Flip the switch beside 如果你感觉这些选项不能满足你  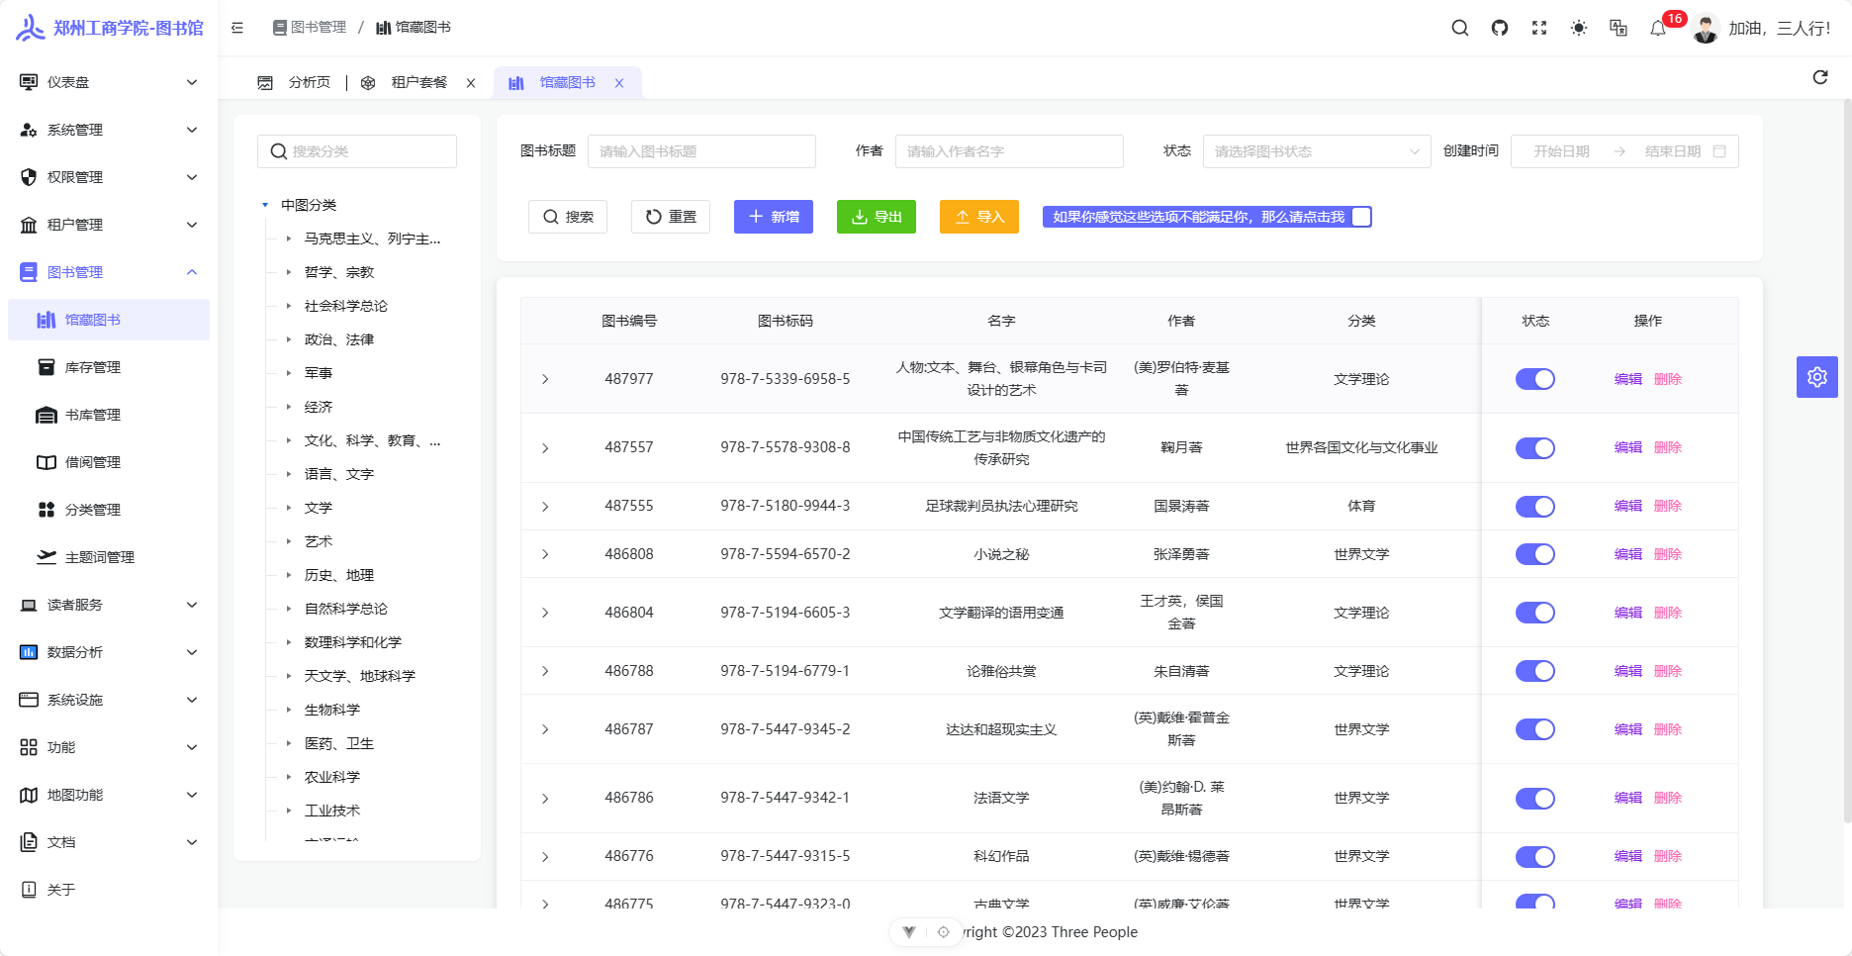1361,217
